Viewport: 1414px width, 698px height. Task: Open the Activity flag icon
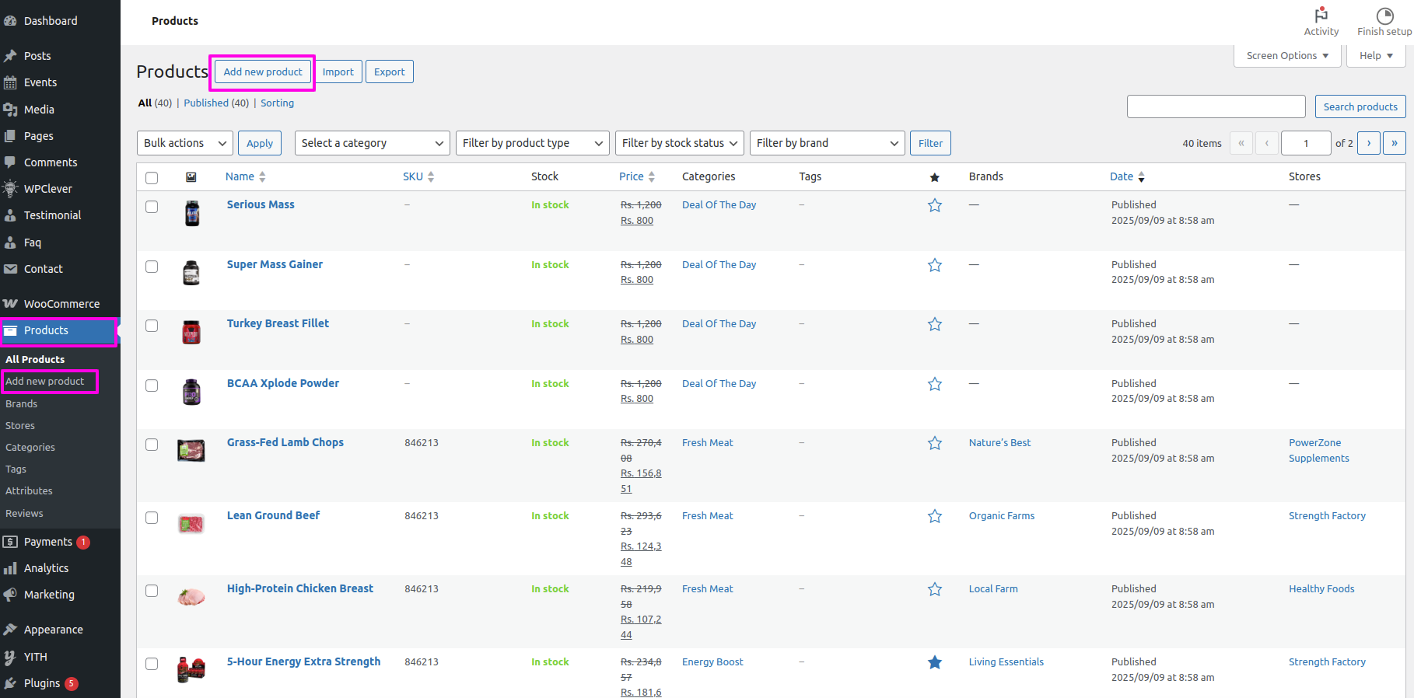point(1321,16)
